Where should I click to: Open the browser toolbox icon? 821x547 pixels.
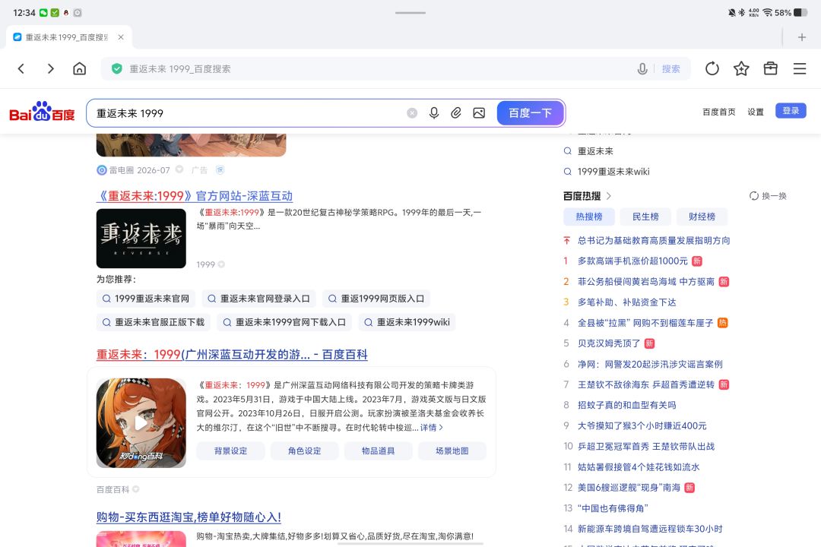[x=770, y=68]
